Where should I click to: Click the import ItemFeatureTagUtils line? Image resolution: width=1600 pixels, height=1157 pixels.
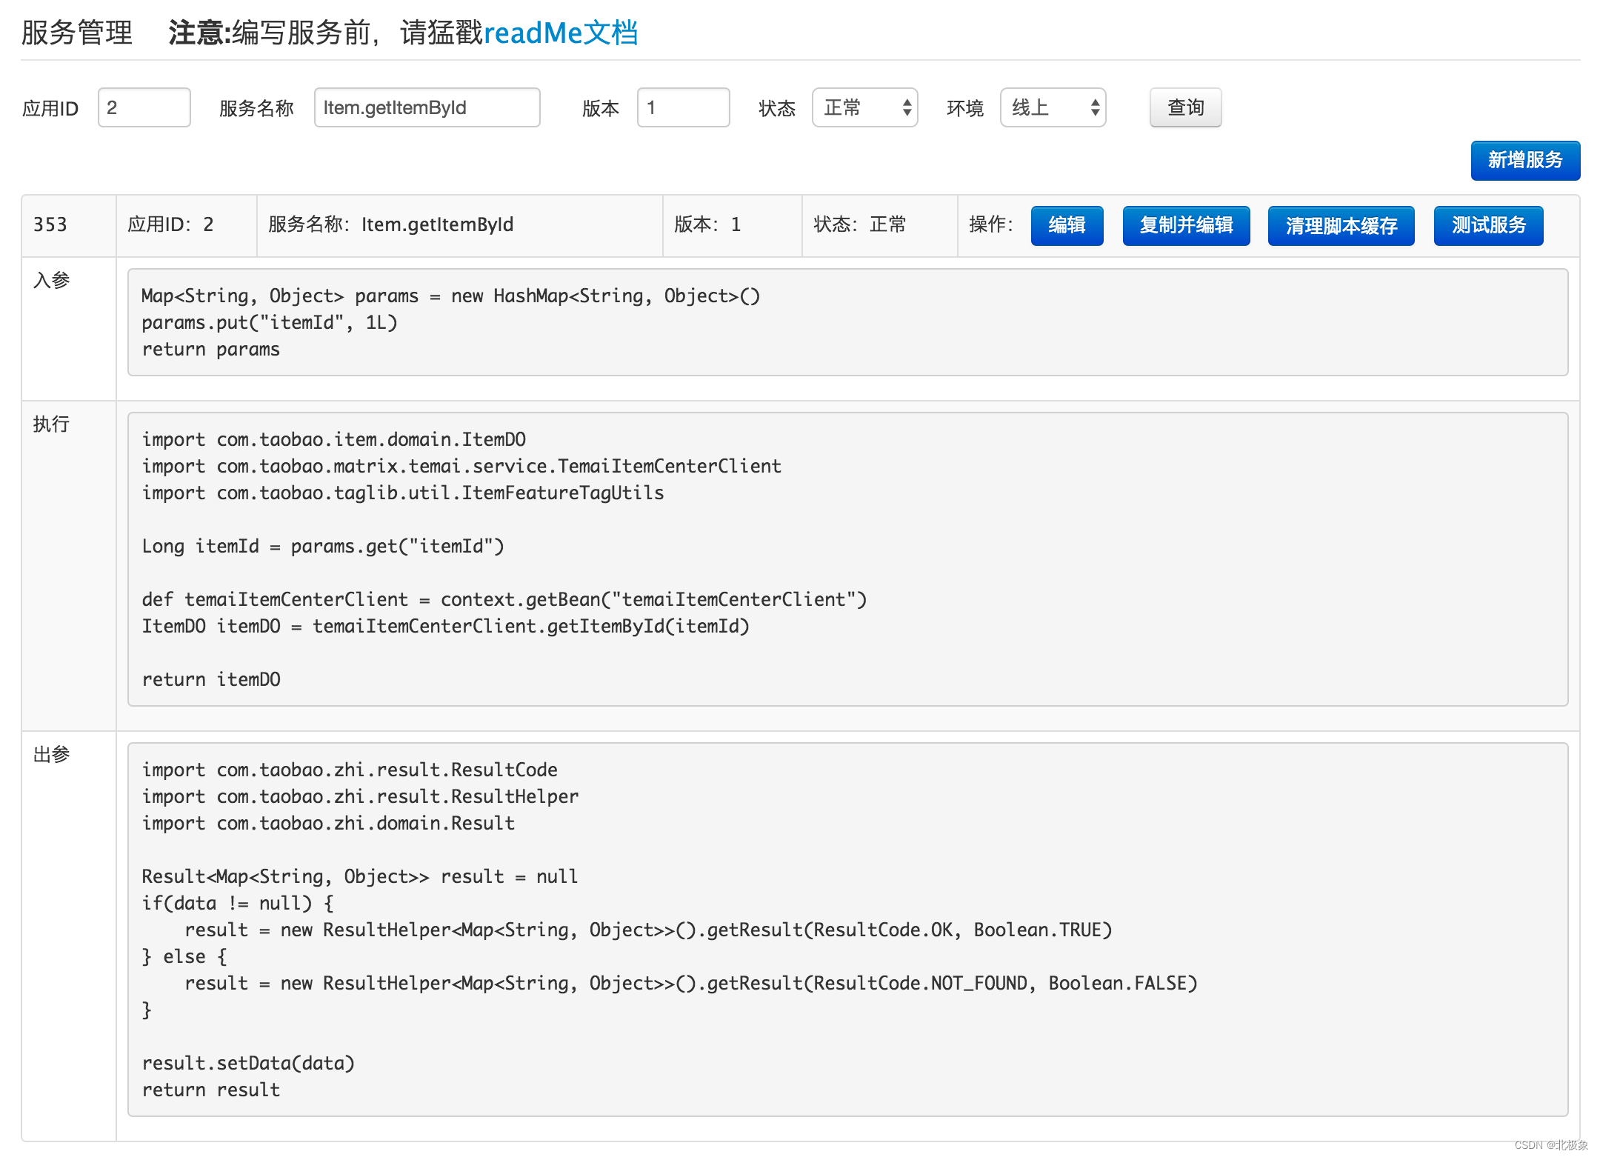(x=403, y=493)
